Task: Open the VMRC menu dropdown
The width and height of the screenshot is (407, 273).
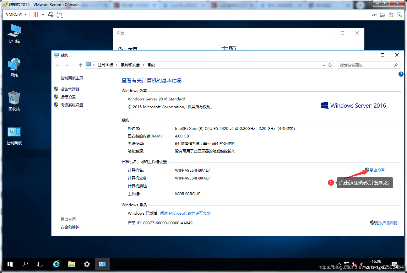Action: tap(16, 15)
